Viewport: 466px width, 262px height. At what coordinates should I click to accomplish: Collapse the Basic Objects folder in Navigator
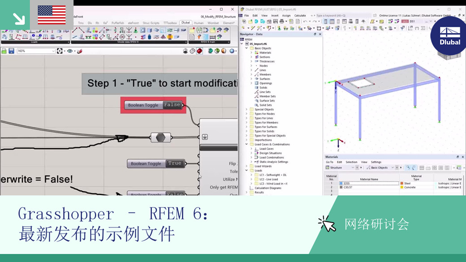pyautogui.click(x=246, y=48)
